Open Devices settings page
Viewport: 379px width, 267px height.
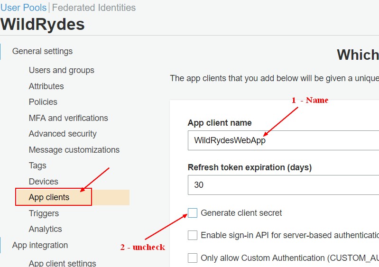click(x=43, y=182)
